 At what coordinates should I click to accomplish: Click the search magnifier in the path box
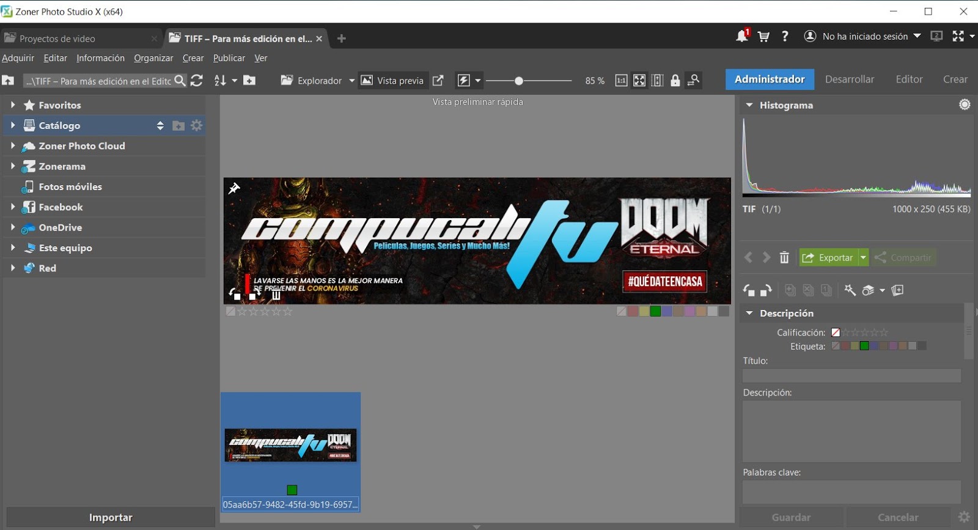point(180,81)
